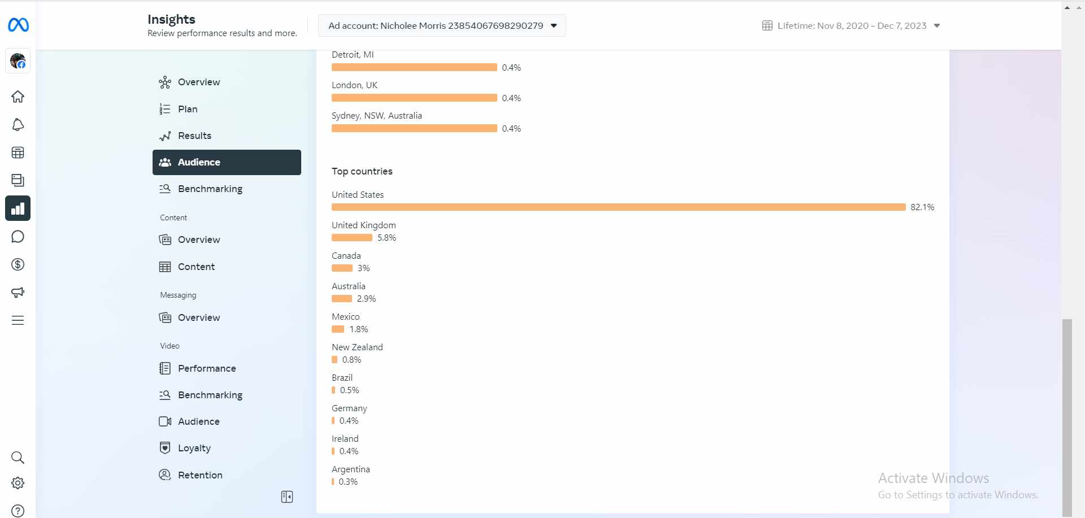Click the Detroit, MI city label

(x=353, y=55)
